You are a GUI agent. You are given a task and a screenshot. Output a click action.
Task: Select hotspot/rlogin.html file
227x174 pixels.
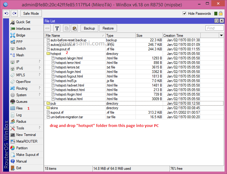click(x=134, y=94)
